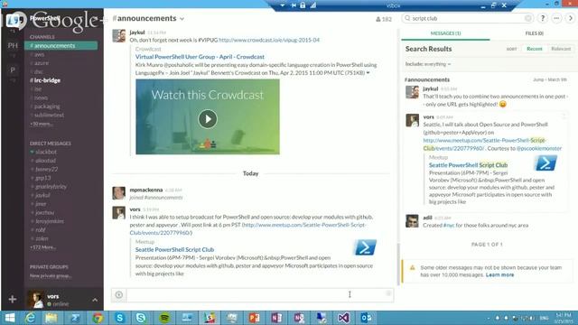Click the search box containing 'script club'
Screen dimensions: 578x325
tap(468, 18)
